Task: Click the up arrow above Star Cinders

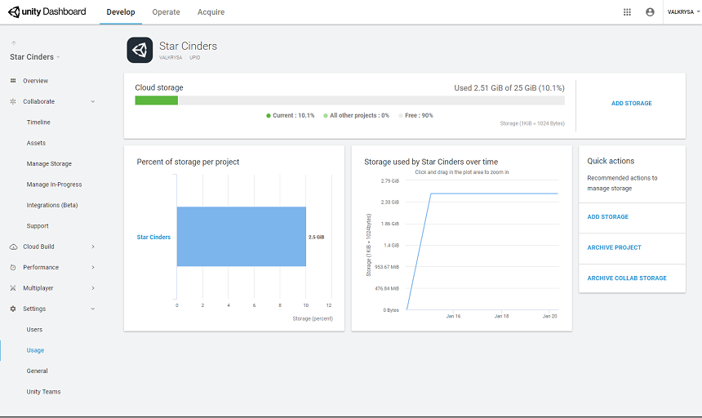Action: click(x=13, y=43)
